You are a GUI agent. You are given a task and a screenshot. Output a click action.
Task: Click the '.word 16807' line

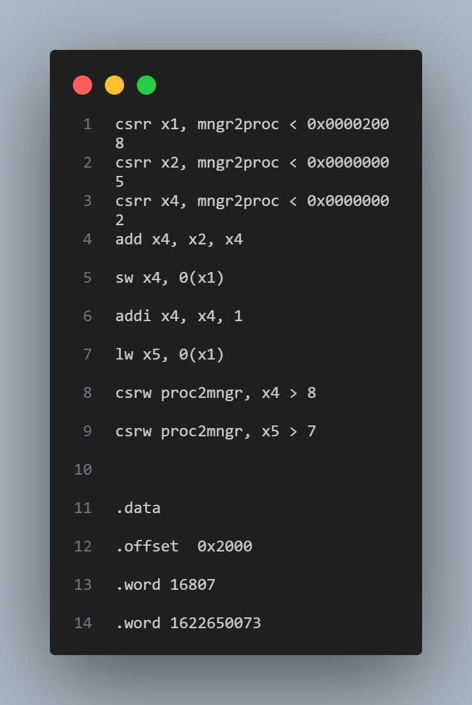166,585
